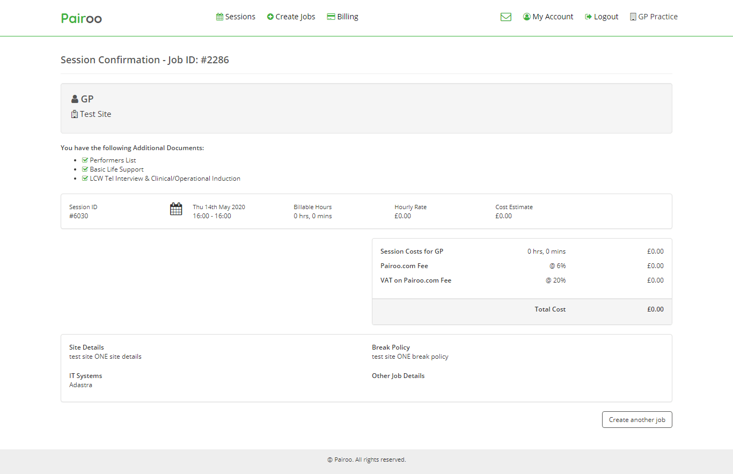Viewport: 733px width, 474px height.
Task: Click the calendar icon beside session date
Action: pos(176,209)
